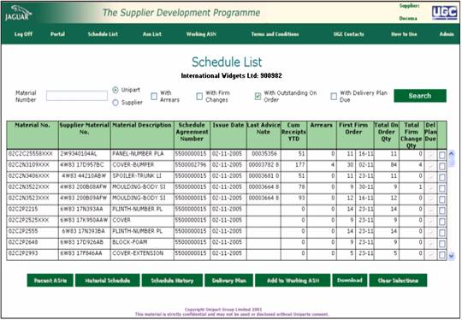462x320 pixels.
Task: Uncheck With Outstanding On Order checkbox
Action: (258, 96)
